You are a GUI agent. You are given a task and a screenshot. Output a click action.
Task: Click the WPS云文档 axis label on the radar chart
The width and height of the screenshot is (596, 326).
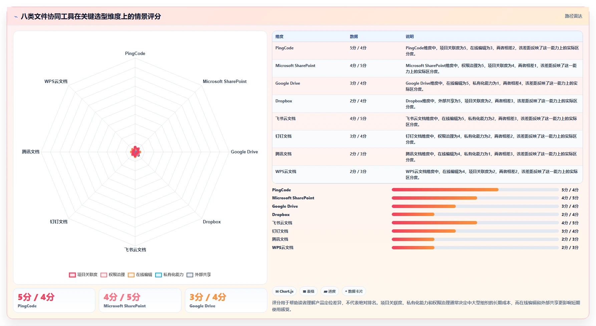[x=56, y=82]
